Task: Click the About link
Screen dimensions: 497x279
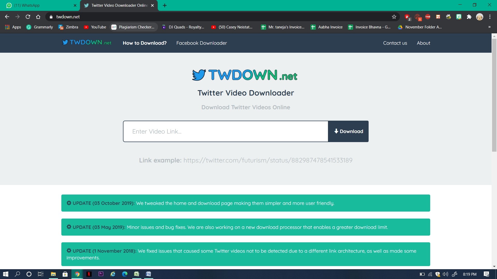Action: click(x=423, y=43)
